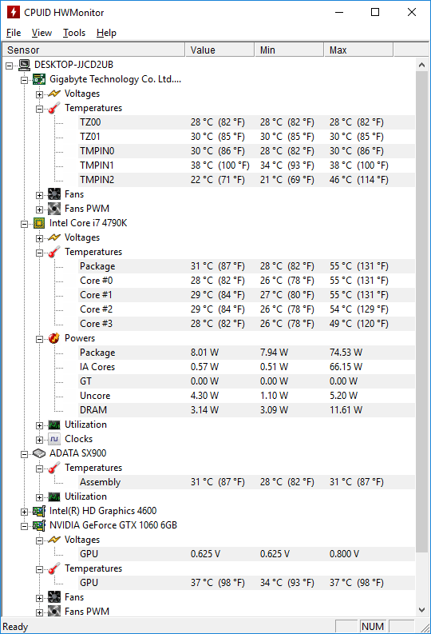Collapse the Gigabyte Technology node

[x=24, y=80]
